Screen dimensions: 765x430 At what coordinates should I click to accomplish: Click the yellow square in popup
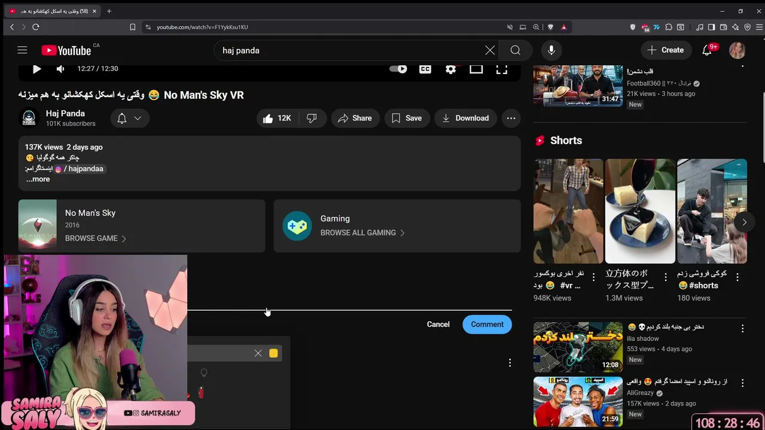[x=273, y=353]
